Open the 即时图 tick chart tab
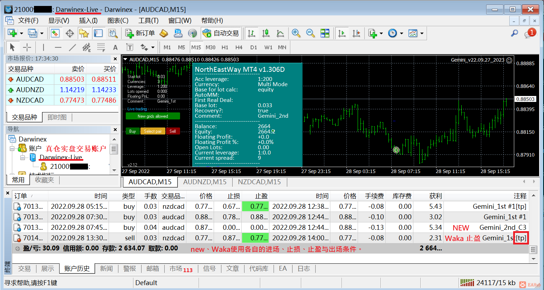Screen dimensions: 544x290 tap(57, 117)
